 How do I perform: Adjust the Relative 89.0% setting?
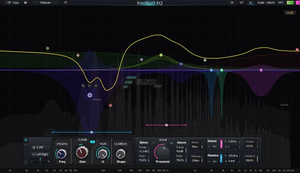pos(252,158)
